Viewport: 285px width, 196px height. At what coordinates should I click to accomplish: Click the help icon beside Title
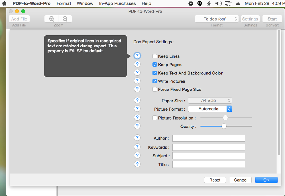(137, 164)
